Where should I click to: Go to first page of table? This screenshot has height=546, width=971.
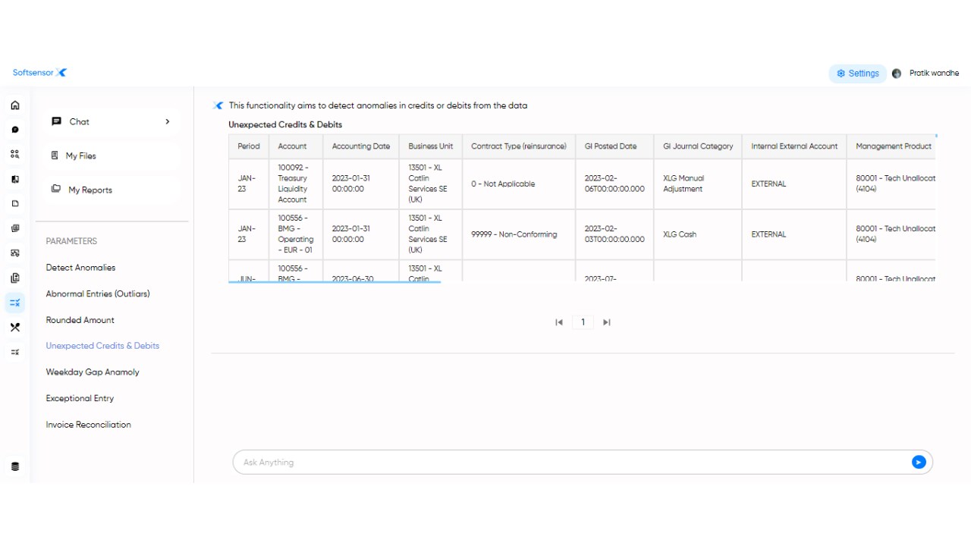[x=559, y=322]
